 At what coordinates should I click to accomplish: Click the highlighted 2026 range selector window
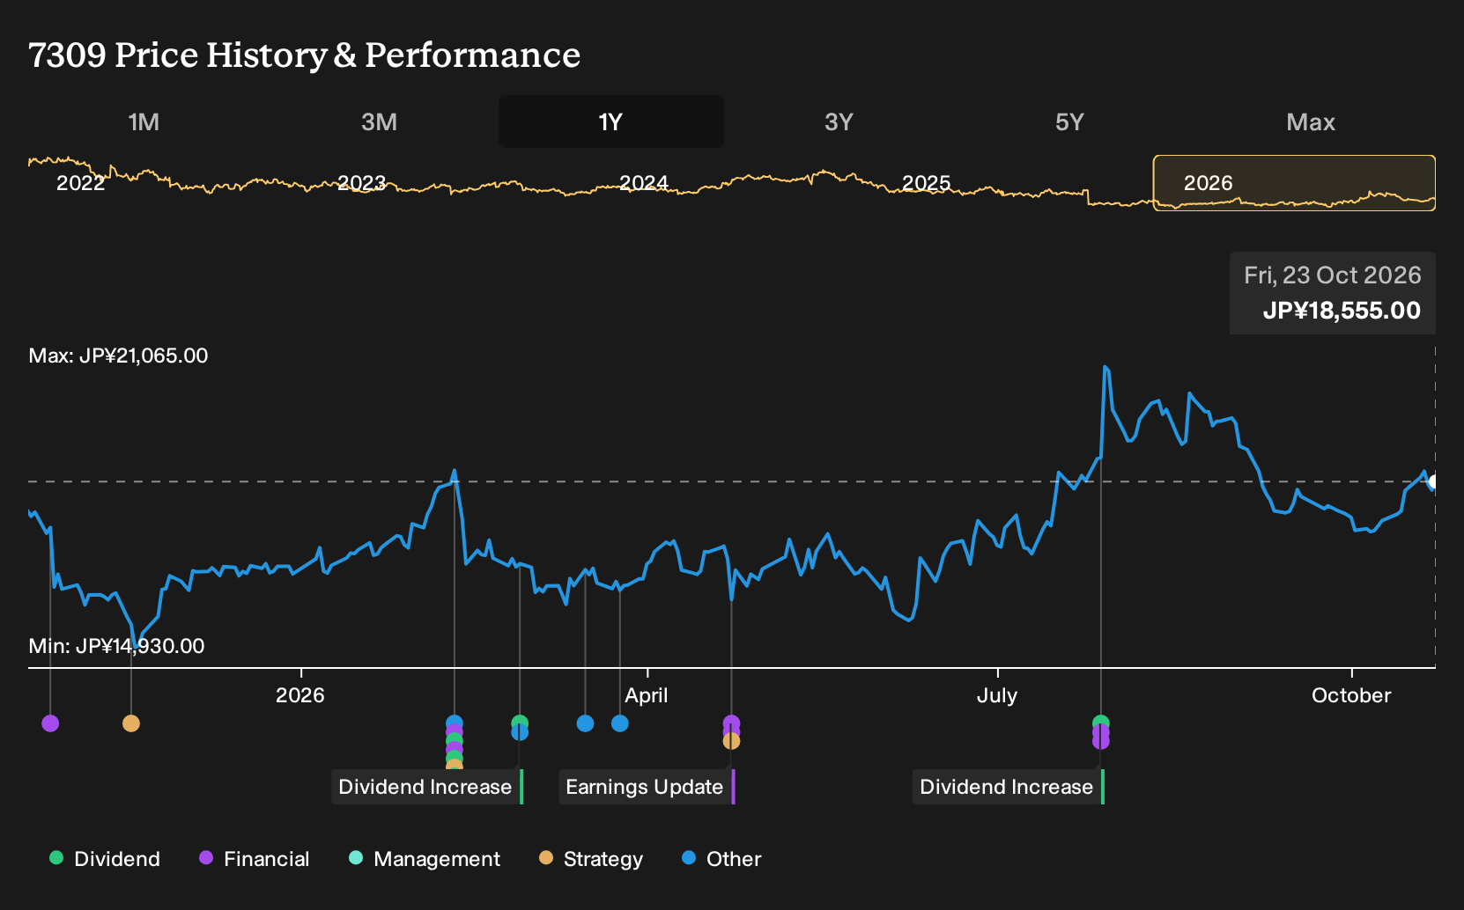pos(1294,183)
